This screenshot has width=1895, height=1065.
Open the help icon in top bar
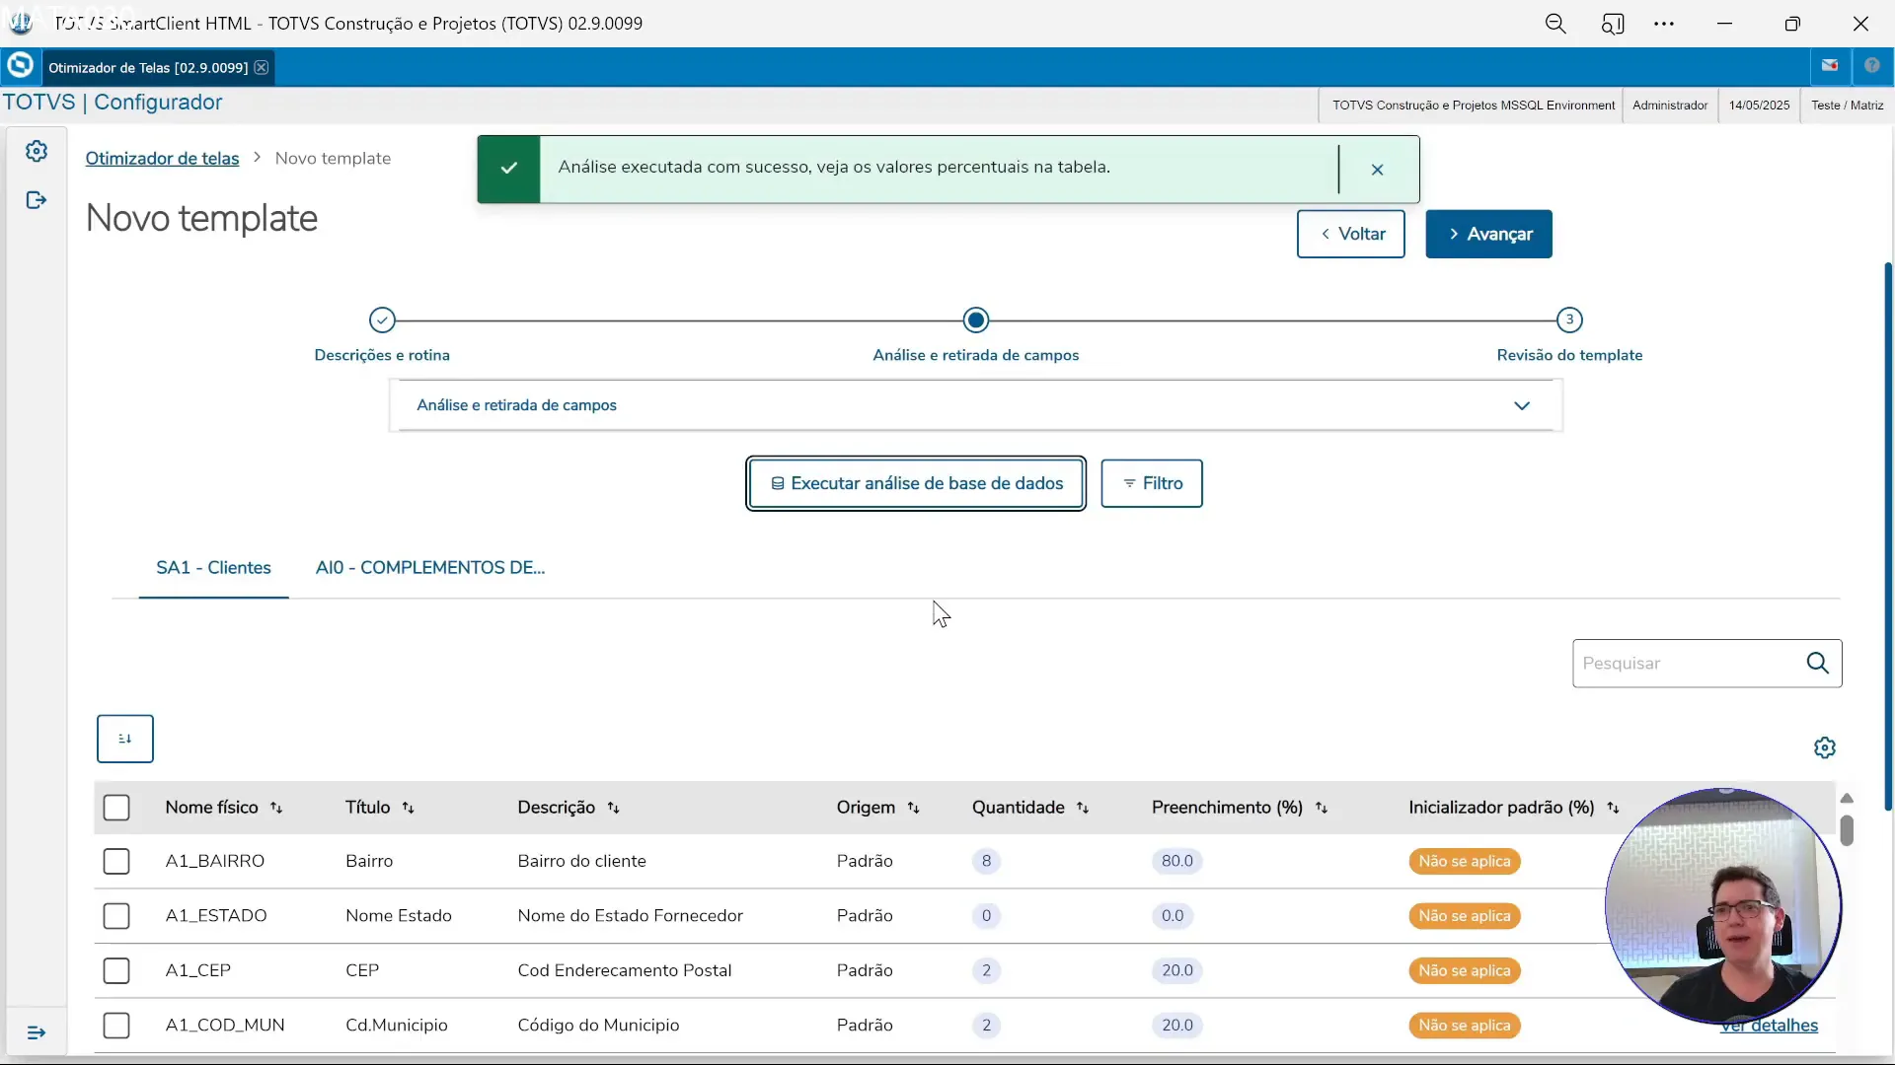[x=1871, y=66]
